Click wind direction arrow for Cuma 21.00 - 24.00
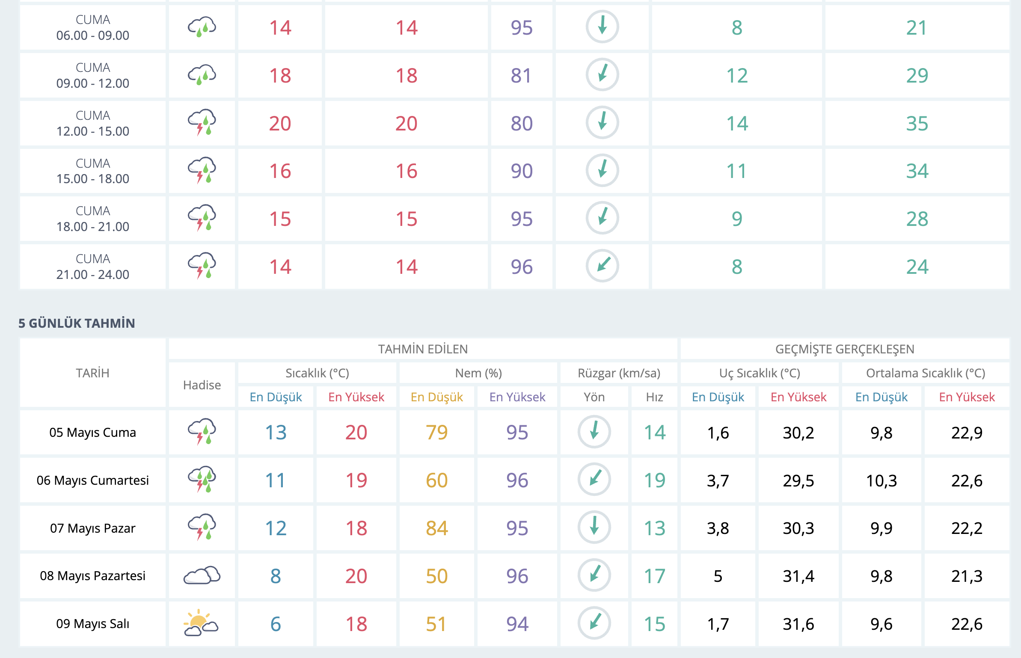 (602, 266)
